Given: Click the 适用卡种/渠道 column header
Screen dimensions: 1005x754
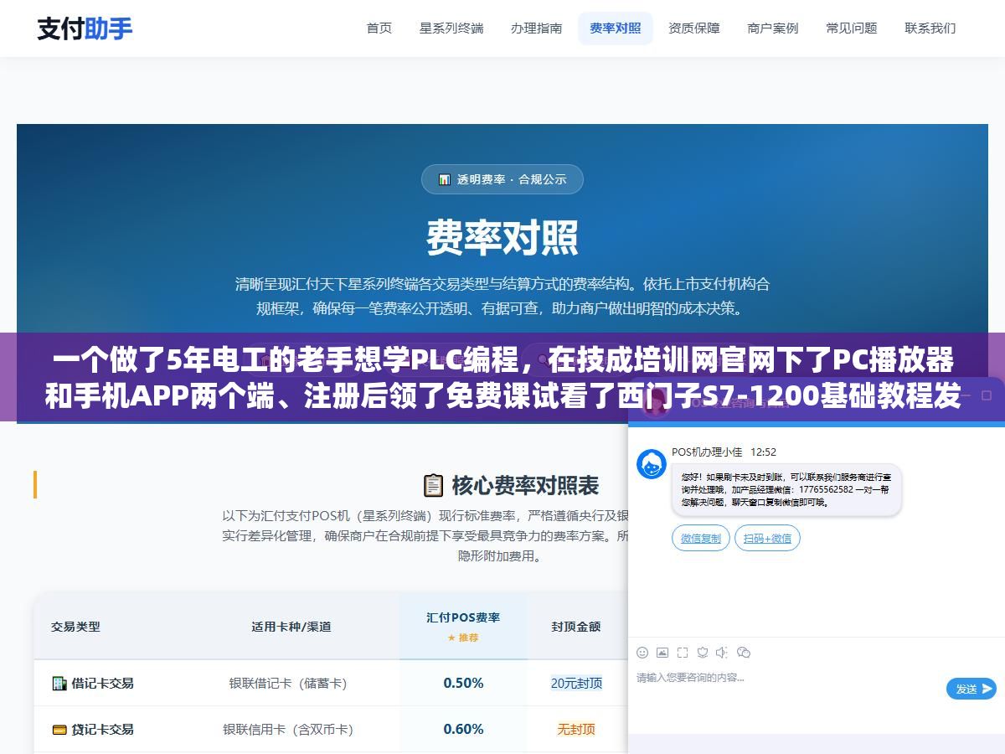Looking at the screenshot, I should point(291,626).
